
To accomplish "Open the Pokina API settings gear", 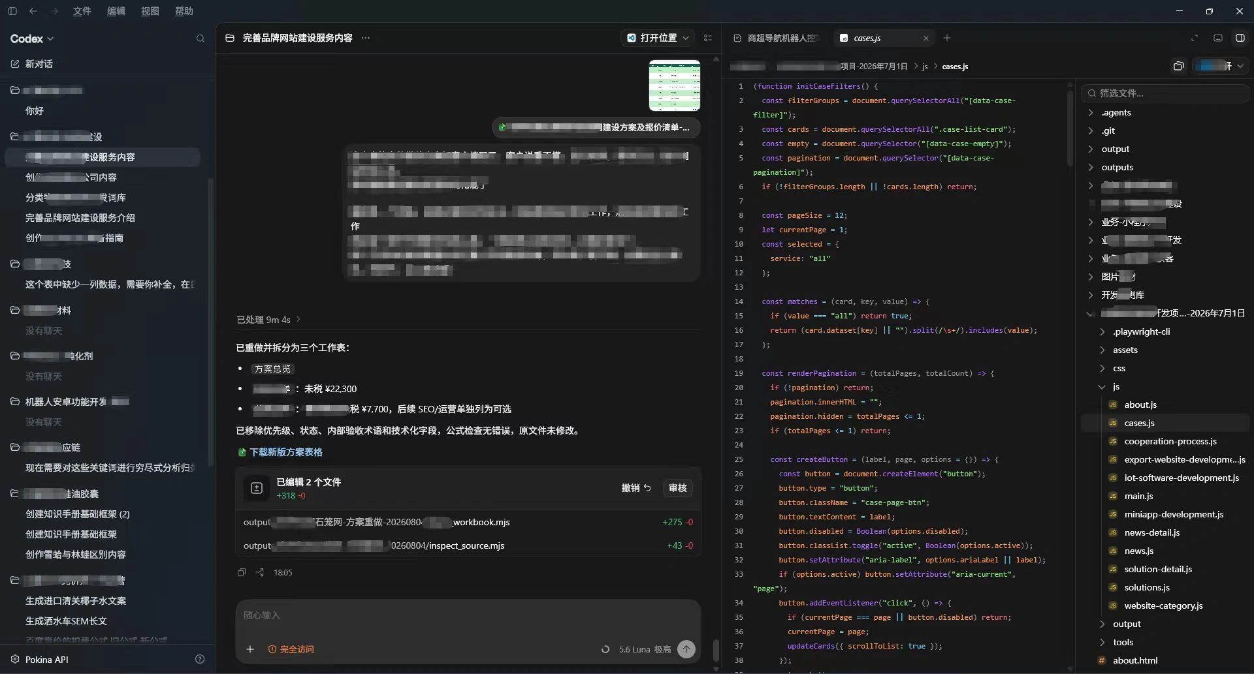I will pos(15,659).
